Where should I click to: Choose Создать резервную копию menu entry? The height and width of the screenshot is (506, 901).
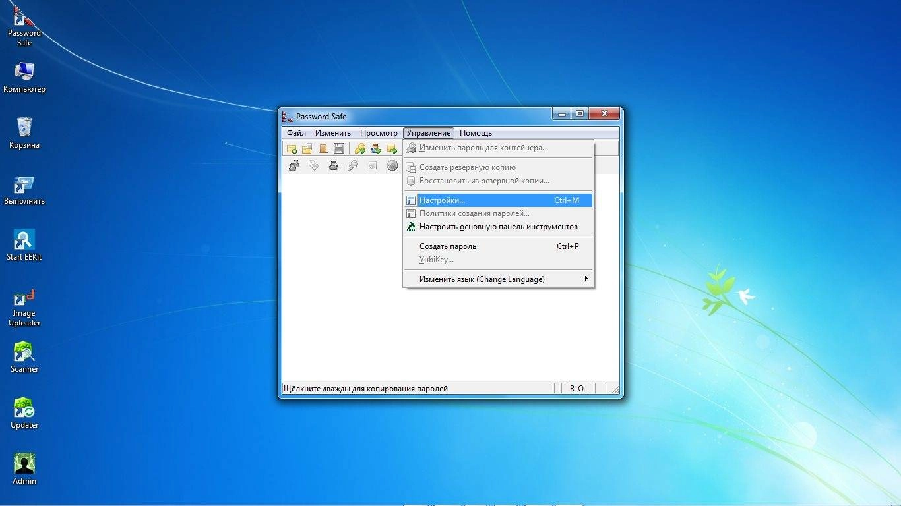coord(498,167)
